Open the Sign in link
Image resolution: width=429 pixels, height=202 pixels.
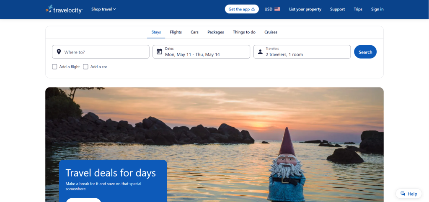pyautogui.click(x=377, y=9)
